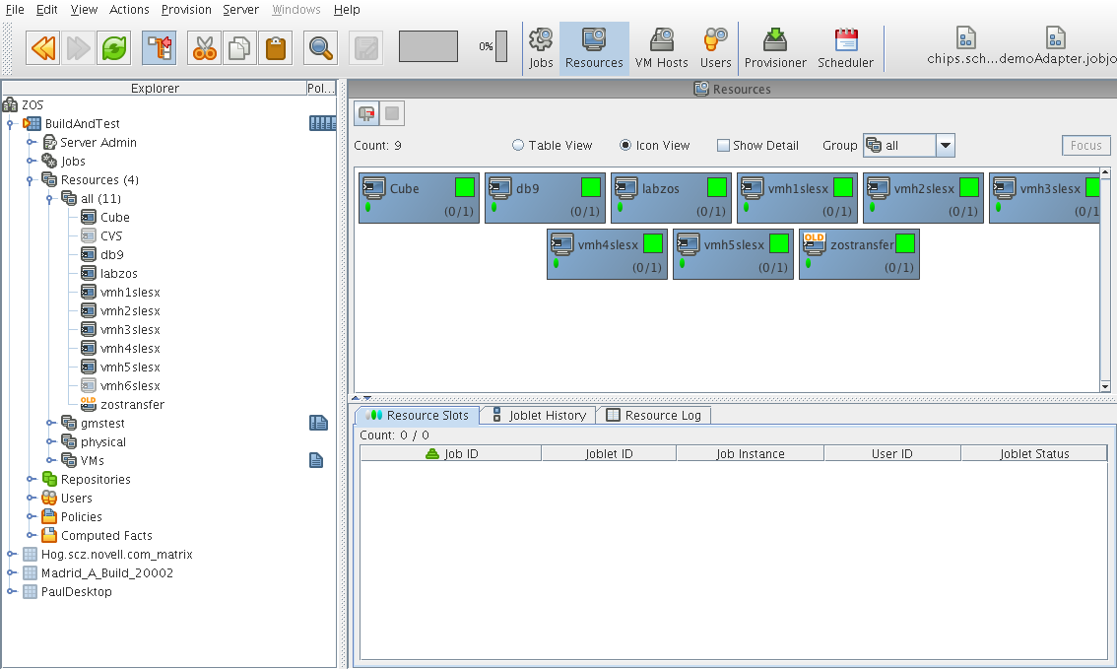
Task: Expand the gmstest group node
Action: 50,424
